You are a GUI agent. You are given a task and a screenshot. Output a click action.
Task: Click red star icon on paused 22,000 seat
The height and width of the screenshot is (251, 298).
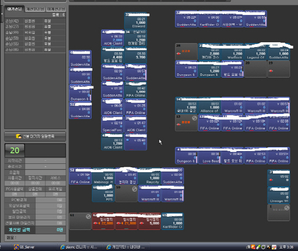[96, 223]
